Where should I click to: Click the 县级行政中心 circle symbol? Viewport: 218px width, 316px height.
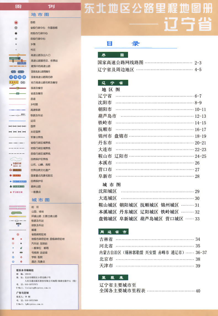coord(16,39)
